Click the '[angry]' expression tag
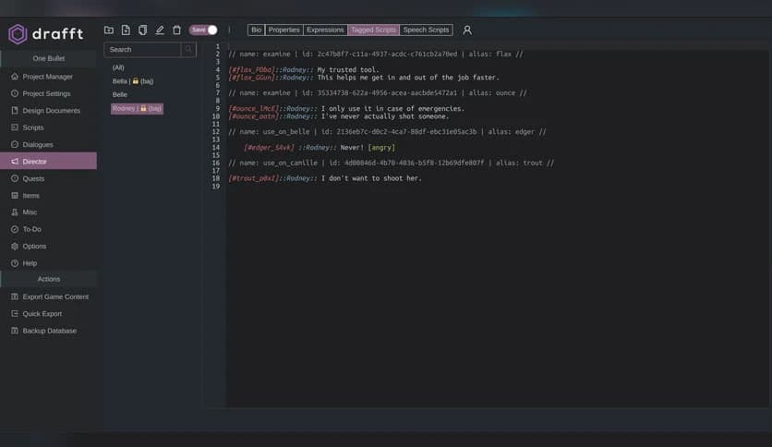The image size is (772, 447). [x=381, y=147]
